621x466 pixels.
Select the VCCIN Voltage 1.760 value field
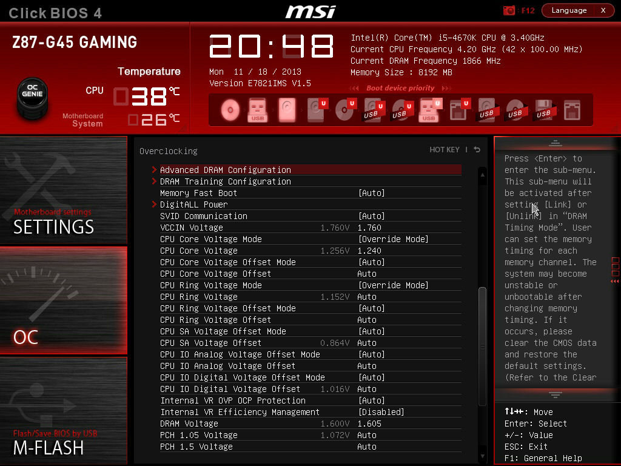[369, 228]
